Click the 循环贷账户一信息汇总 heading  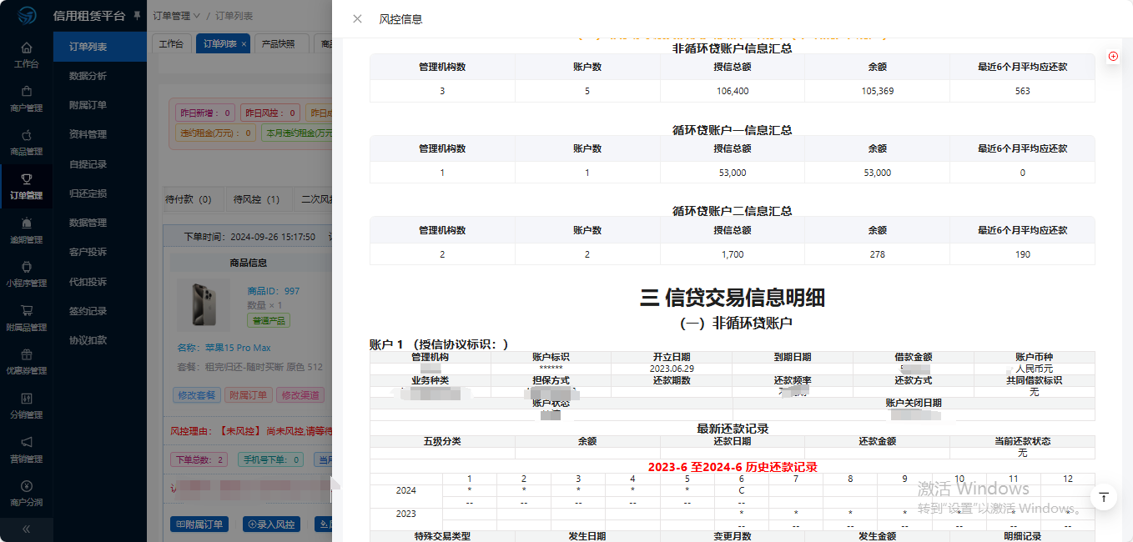pos(733,130)
